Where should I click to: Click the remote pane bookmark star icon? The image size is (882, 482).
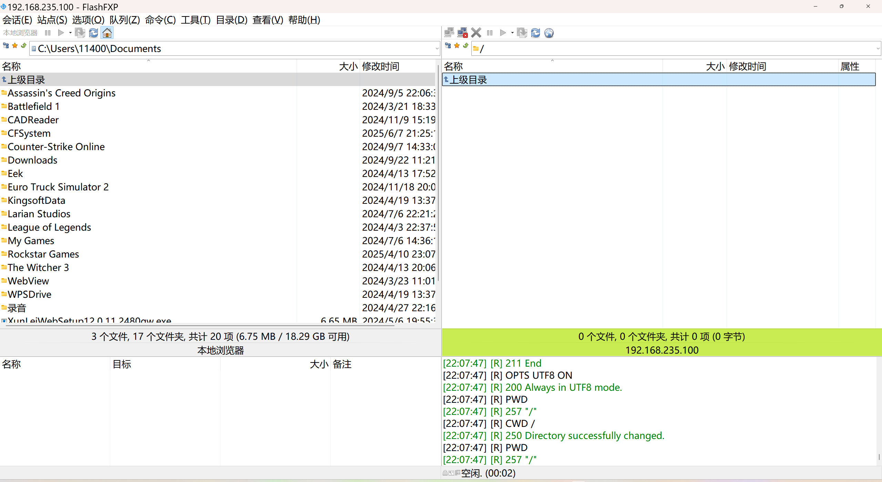pos(457,45)
